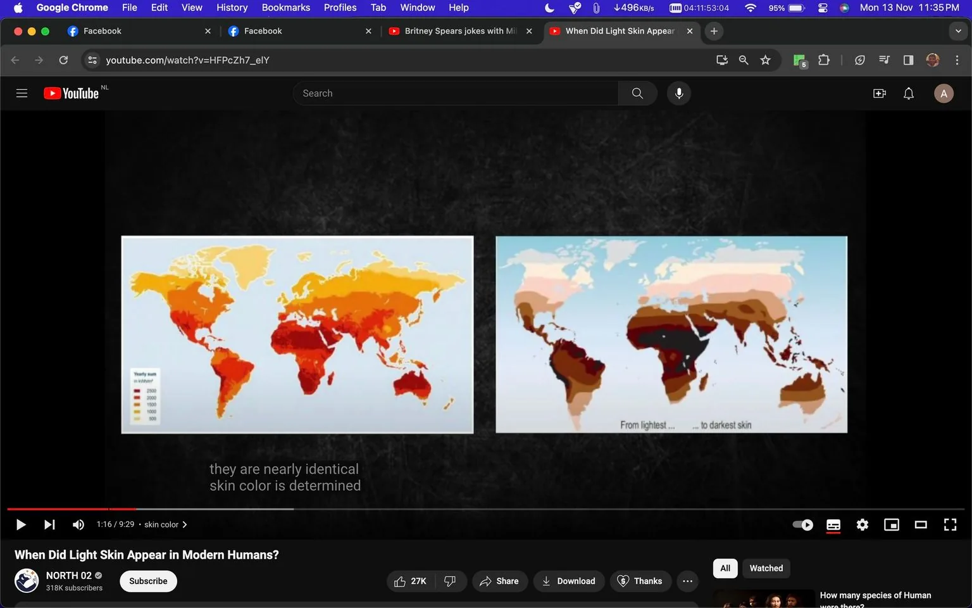
Task: Open the Bookmarks menu
Action: [285, 8]
